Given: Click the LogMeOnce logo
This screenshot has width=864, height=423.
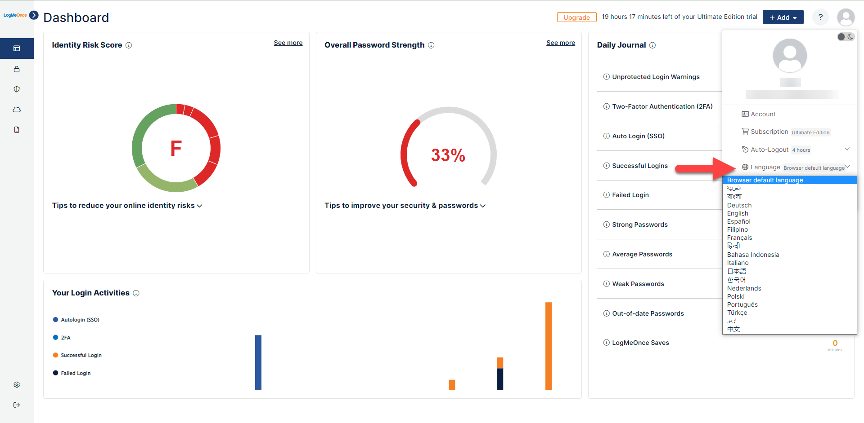Looking at the screenshot, I should tap(15, 15).
